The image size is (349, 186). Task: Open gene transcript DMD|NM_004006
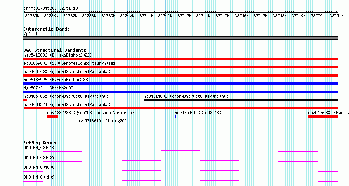pyautogui.click(x=39, y=167)
